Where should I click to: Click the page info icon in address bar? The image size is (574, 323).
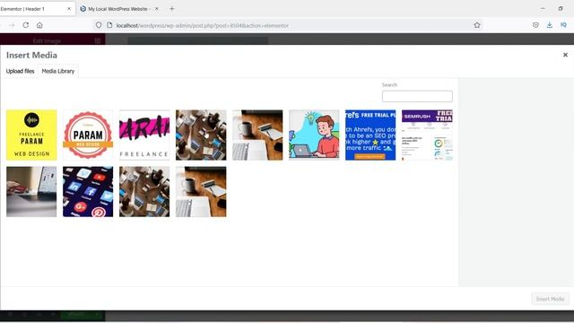click(109, 25)
